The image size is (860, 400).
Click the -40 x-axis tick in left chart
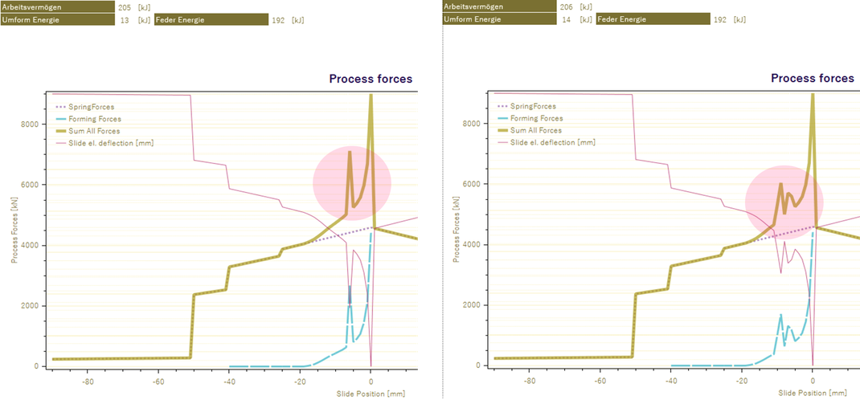point(229,380)
